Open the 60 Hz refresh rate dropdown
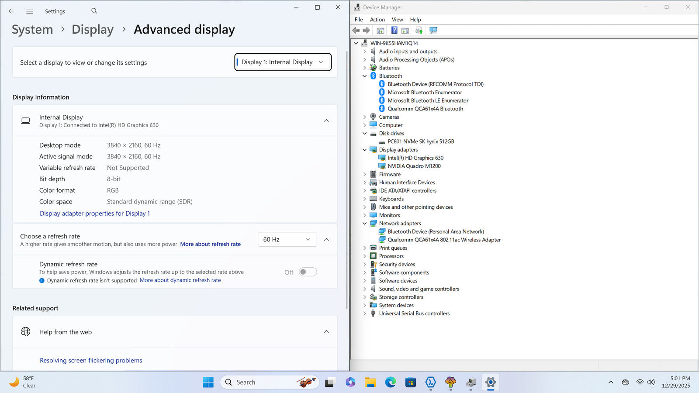The image size is (699, 393). 287,239
